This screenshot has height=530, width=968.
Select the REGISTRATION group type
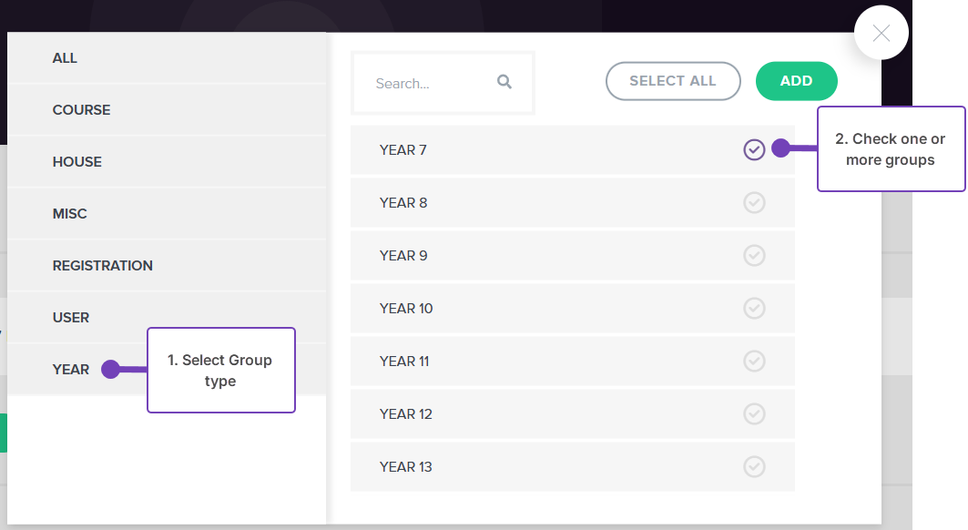(103, 266)
